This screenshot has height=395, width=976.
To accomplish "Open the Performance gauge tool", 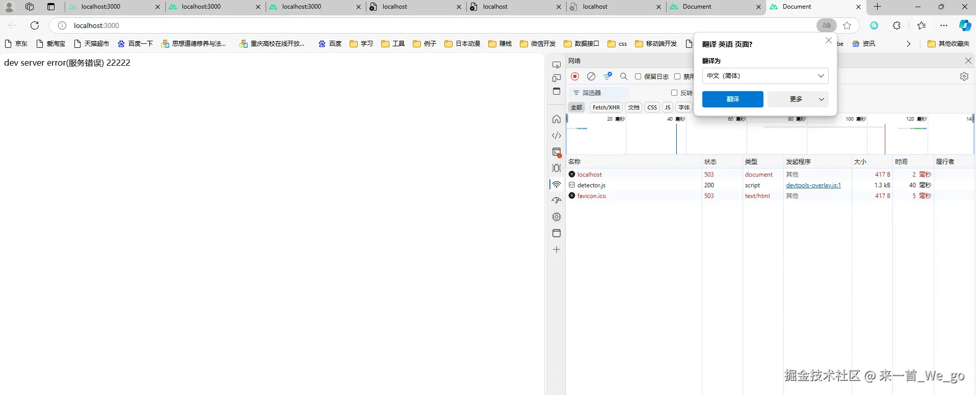I will pyautogui.click(x=557, y=201).
